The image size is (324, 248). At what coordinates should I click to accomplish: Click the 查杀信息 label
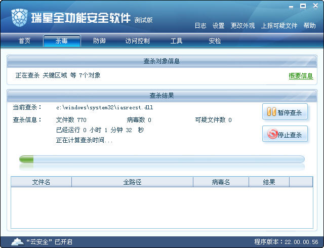[x=27, y=120]
